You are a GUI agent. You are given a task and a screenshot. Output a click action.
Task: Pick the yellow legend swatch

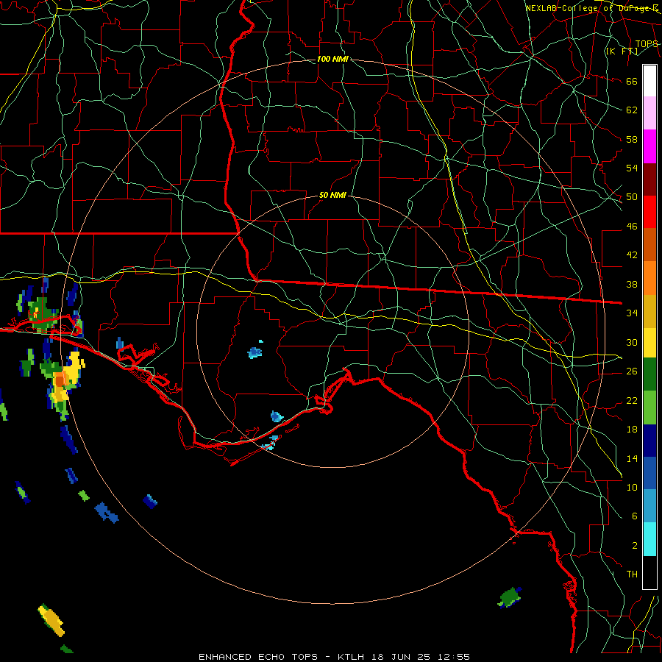pyautogui.click(x=649, y=342)
